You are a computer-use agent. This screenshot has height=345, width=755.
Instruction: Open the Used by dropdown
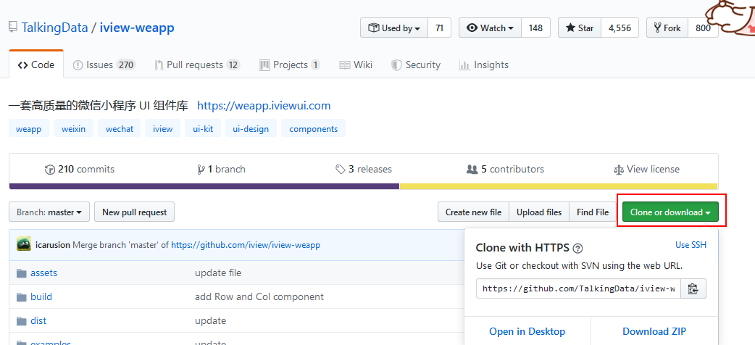point(394,28)
